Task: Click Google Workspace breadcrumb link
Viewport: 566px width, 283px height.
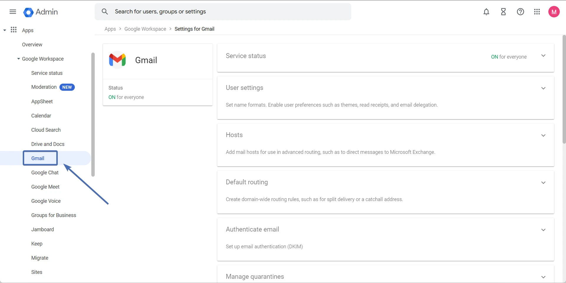Action: 145,29
